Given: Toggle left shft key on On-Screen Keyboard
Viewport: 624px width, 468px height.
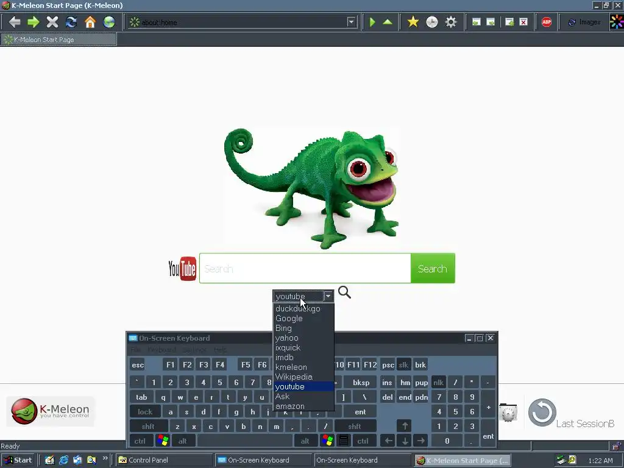Looking at the screenshot, I should click(x=147, y=426).
